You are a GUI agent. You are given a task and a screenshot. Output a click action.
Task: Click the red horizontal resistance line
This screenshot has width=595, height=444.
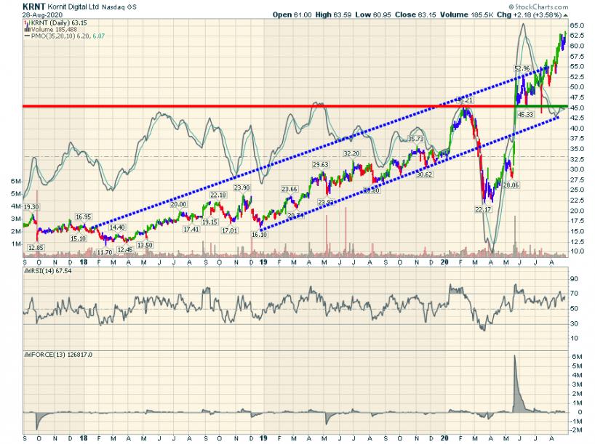[x=218, y=106]
